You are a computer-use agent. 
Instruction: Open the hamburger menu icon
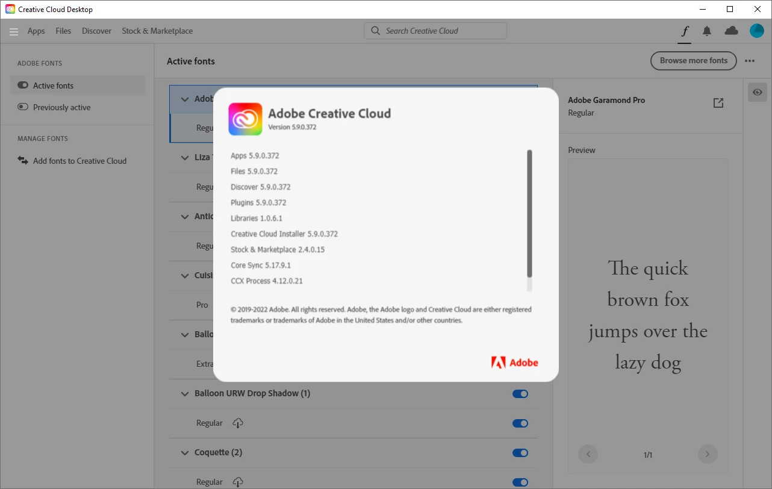[14, 31]
